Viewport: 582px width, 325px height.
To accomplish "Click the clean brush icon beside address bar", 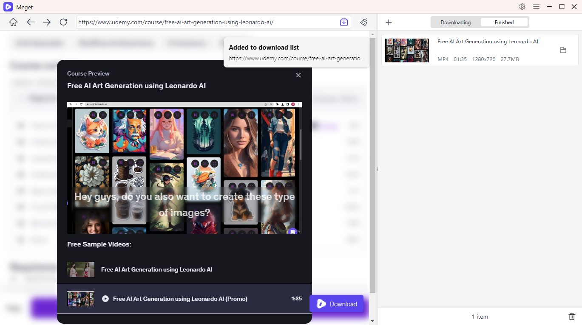I will click(363, 22).
